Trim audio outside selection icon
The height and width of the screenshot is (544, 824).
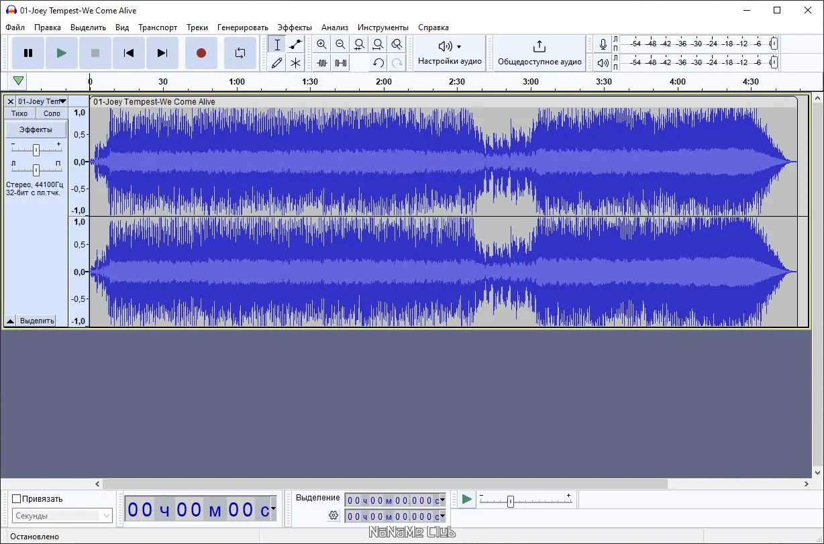322,63
